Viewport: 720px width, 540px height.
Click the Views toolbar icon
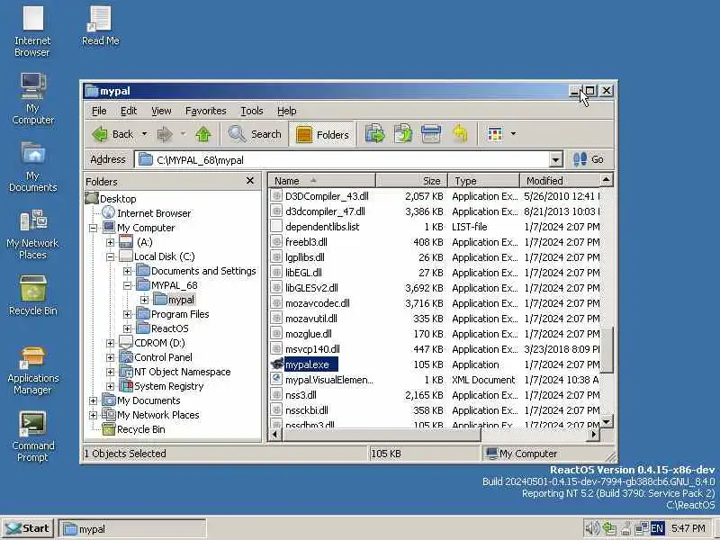[495, 134]
